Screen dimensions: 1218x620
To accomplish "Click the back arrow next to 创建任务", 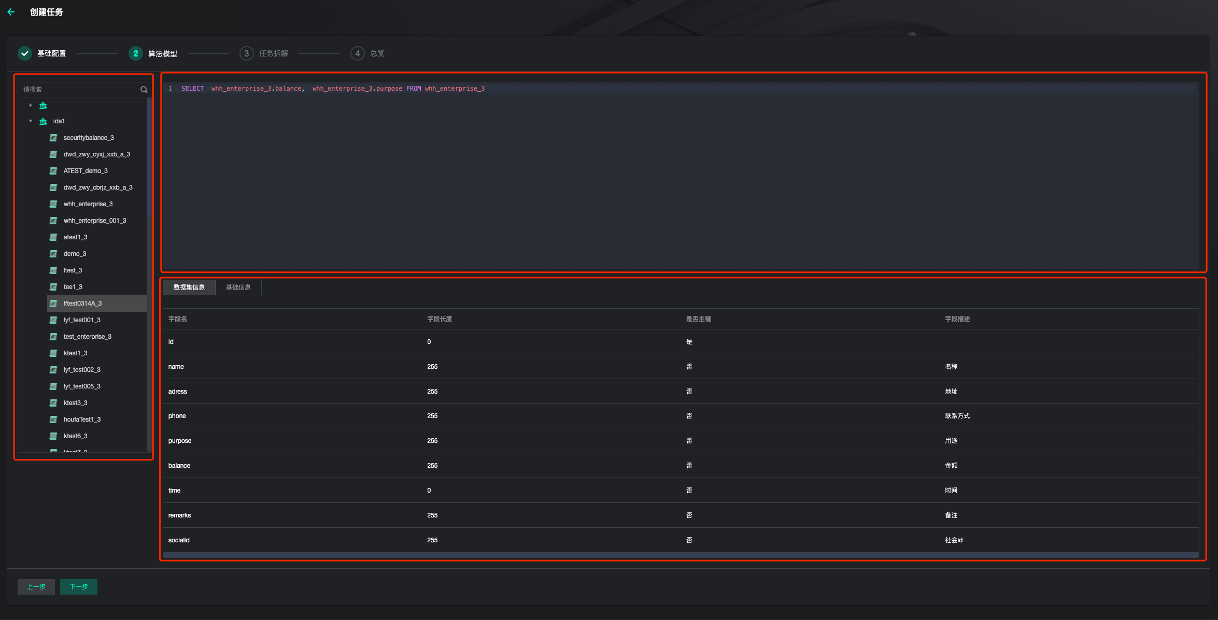I will point(11,12).
